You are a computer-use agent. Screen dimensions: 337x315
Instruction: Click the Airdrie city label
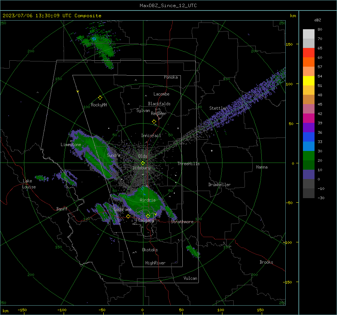[x=148, y=200]
